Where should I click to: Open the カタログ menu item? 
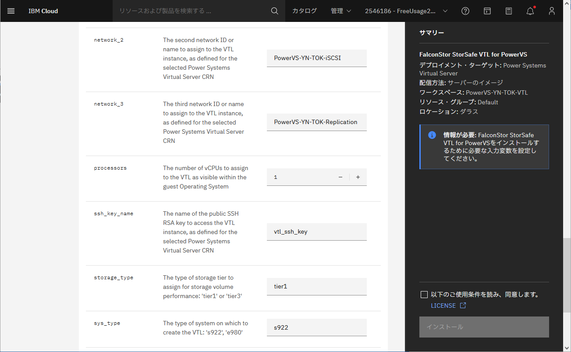(305, 11)
